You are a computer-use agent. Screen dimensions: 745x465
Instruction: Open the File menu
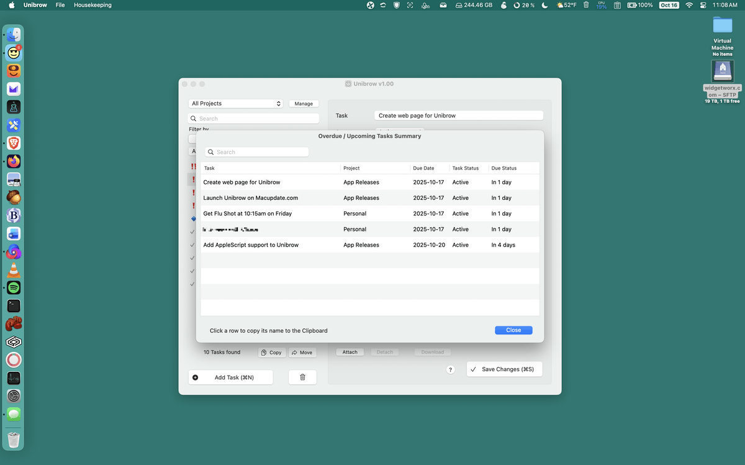pyautogui.click(x=60, y=5)
